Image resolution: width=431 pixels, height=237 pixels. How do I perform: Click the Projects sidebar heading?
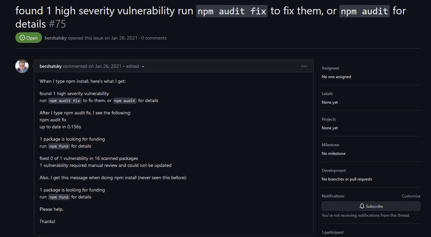pos(328,119)
